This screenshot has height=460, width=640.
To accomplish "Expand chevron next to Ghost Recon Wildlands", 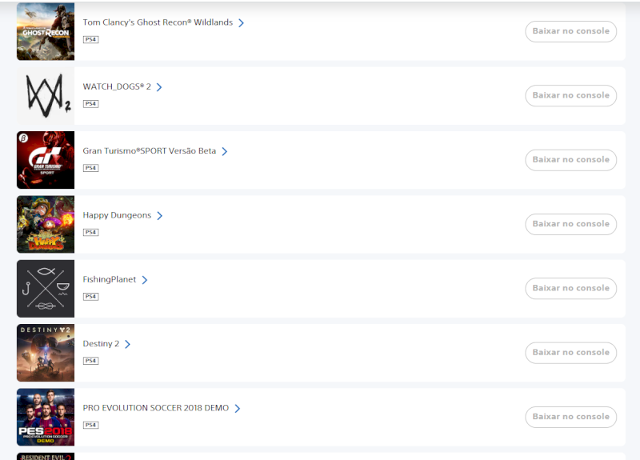I will 242,23.
